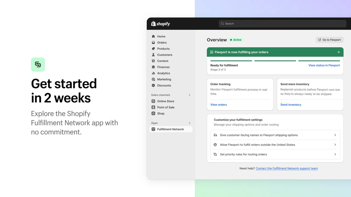Image resolution: width=351 pixels, height=197 pixels.
Task: Click the search magnifier icon
Action: pyautogui.click(x=222, y=24)
